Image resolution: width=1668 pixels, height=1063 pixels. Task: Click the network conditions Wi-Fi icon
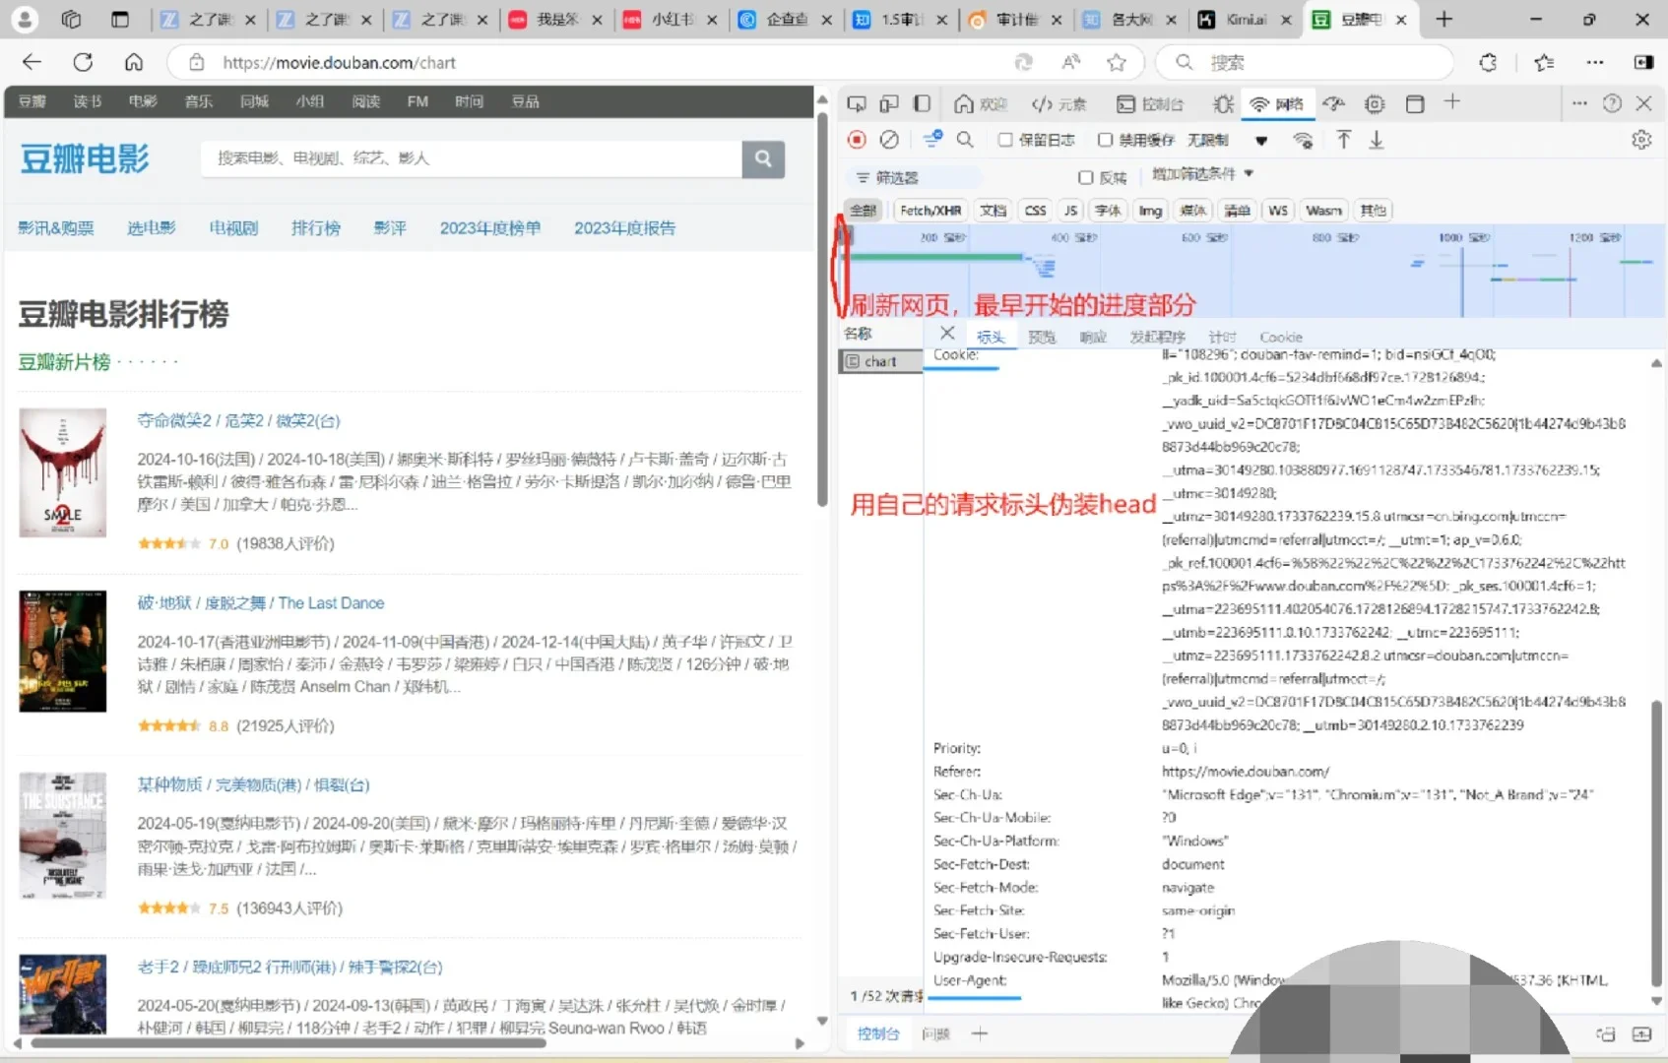[x=1303, y=140]
